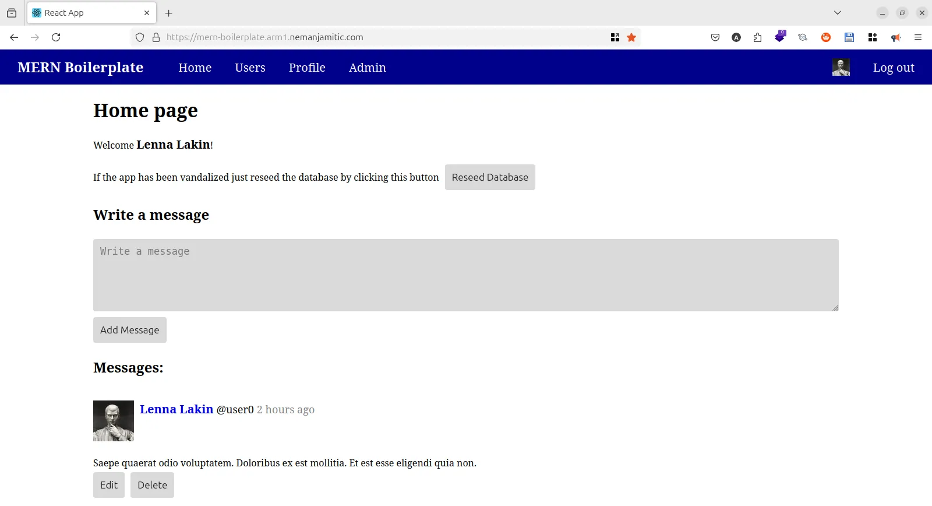Click the back navigation arrow
932x506 pixels.
point(14,37)
